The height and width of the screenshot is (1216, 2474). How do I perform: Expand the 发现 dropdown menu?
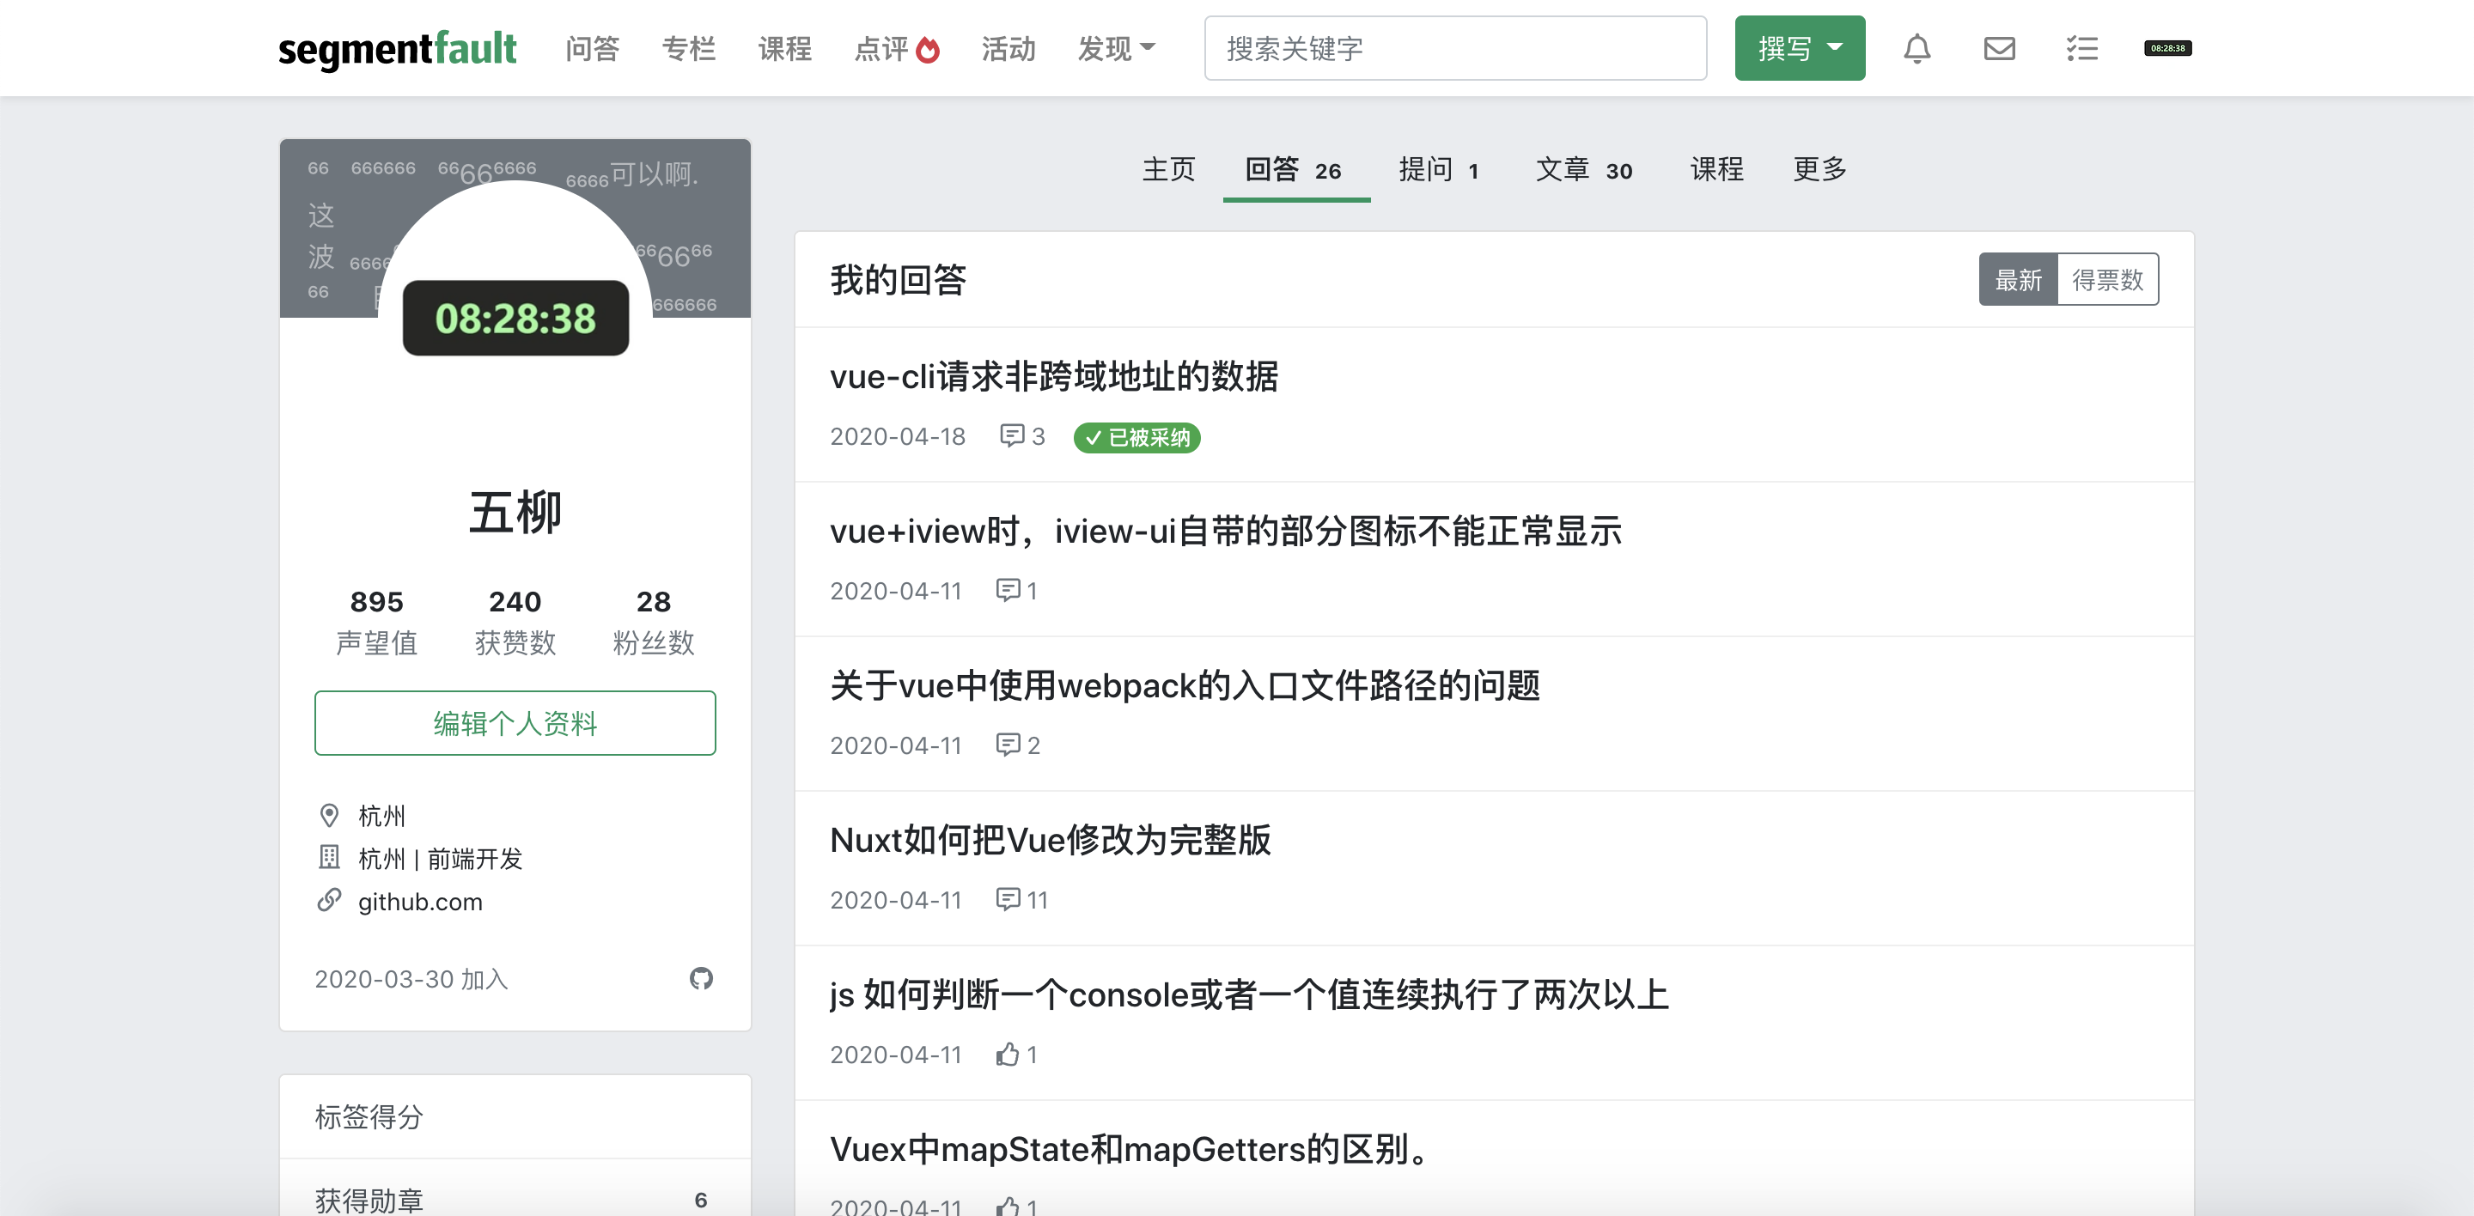(x=1116, y=48)
